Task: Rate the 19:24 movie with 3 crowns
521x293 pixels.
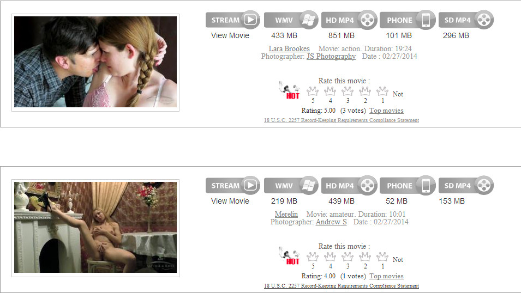Action: click(347, 91)
